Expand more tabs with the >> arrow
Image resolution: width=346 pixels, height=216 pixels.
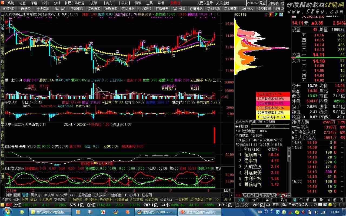click(x=217, y=200)
